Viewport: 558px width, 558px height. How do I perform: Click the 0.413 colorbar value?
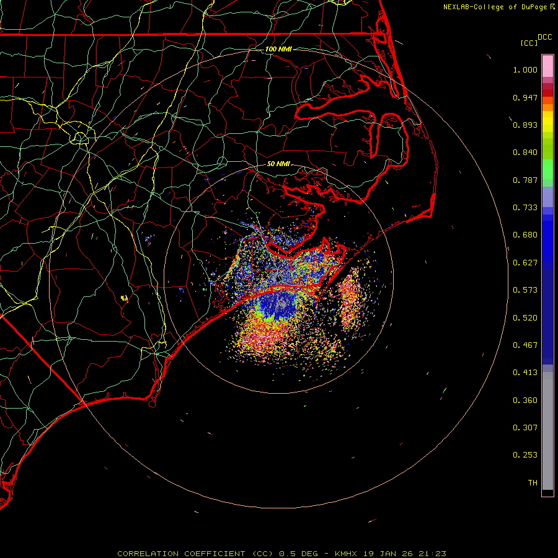pyautogui.click(x=525, y=373)
